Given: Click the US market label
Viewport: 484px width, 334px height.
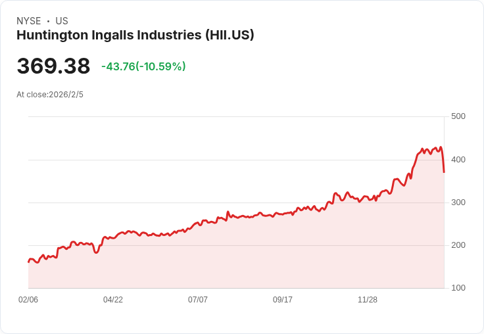Looking at the screenshot, I should [x=62, y=21].
